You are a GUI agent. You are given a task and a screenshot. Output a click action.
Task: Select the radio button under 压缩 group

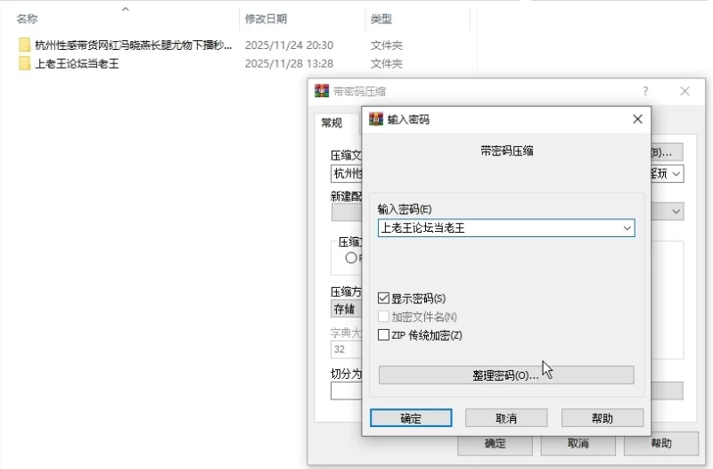click(x=351, y=258)
